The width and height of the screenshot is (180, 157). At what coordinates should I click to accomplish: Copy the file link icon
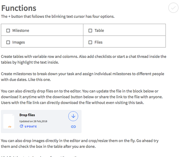[x=73, y=127]
